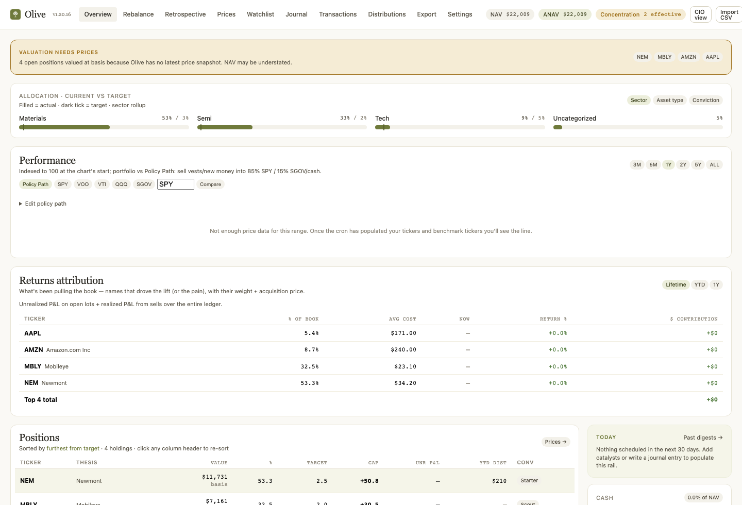Image resolution: width=742 pixels, height=505 pixels.
Task: Select the SPY benchmark chip
Action: pyautogui.click(x=63, y=184)
